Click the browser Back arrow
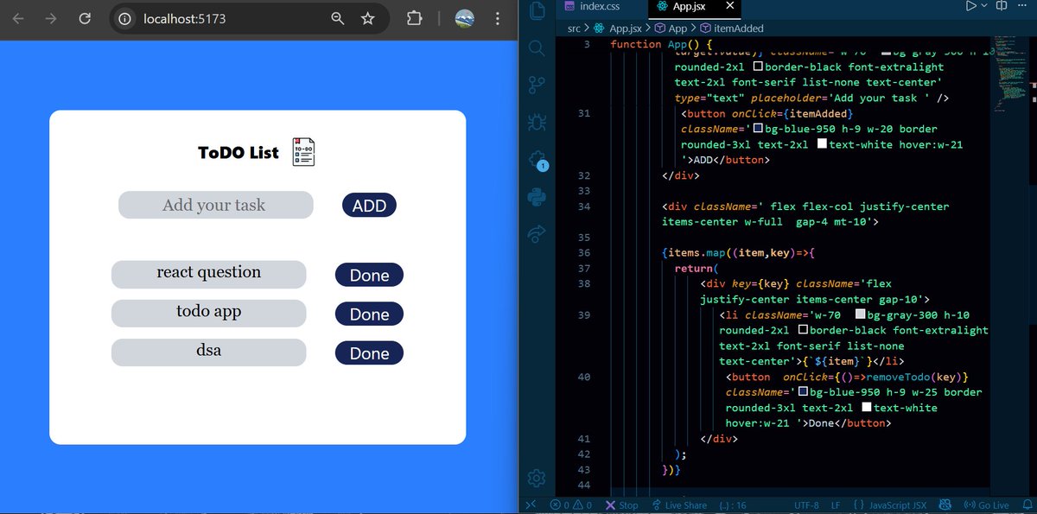1037x514 pixels. 18,18
